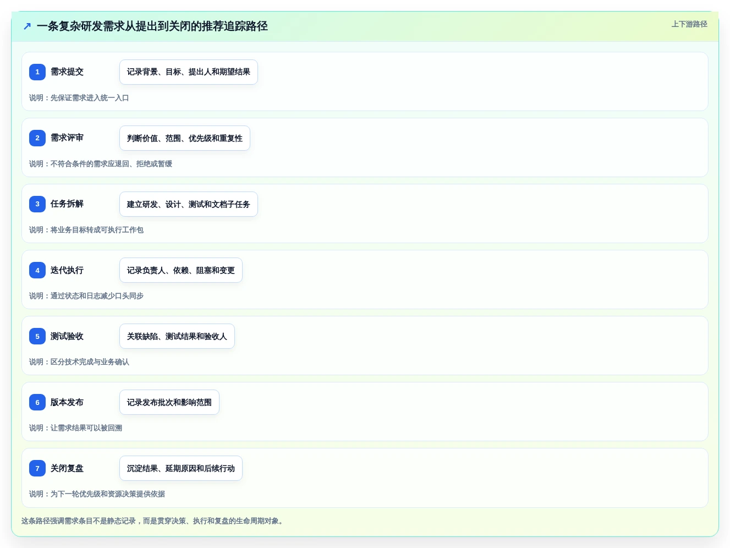This screenshot has height=548, width=730.
Task: Click the note 说明：将业务目标转成可执行工作包
Action: (86, 230)
